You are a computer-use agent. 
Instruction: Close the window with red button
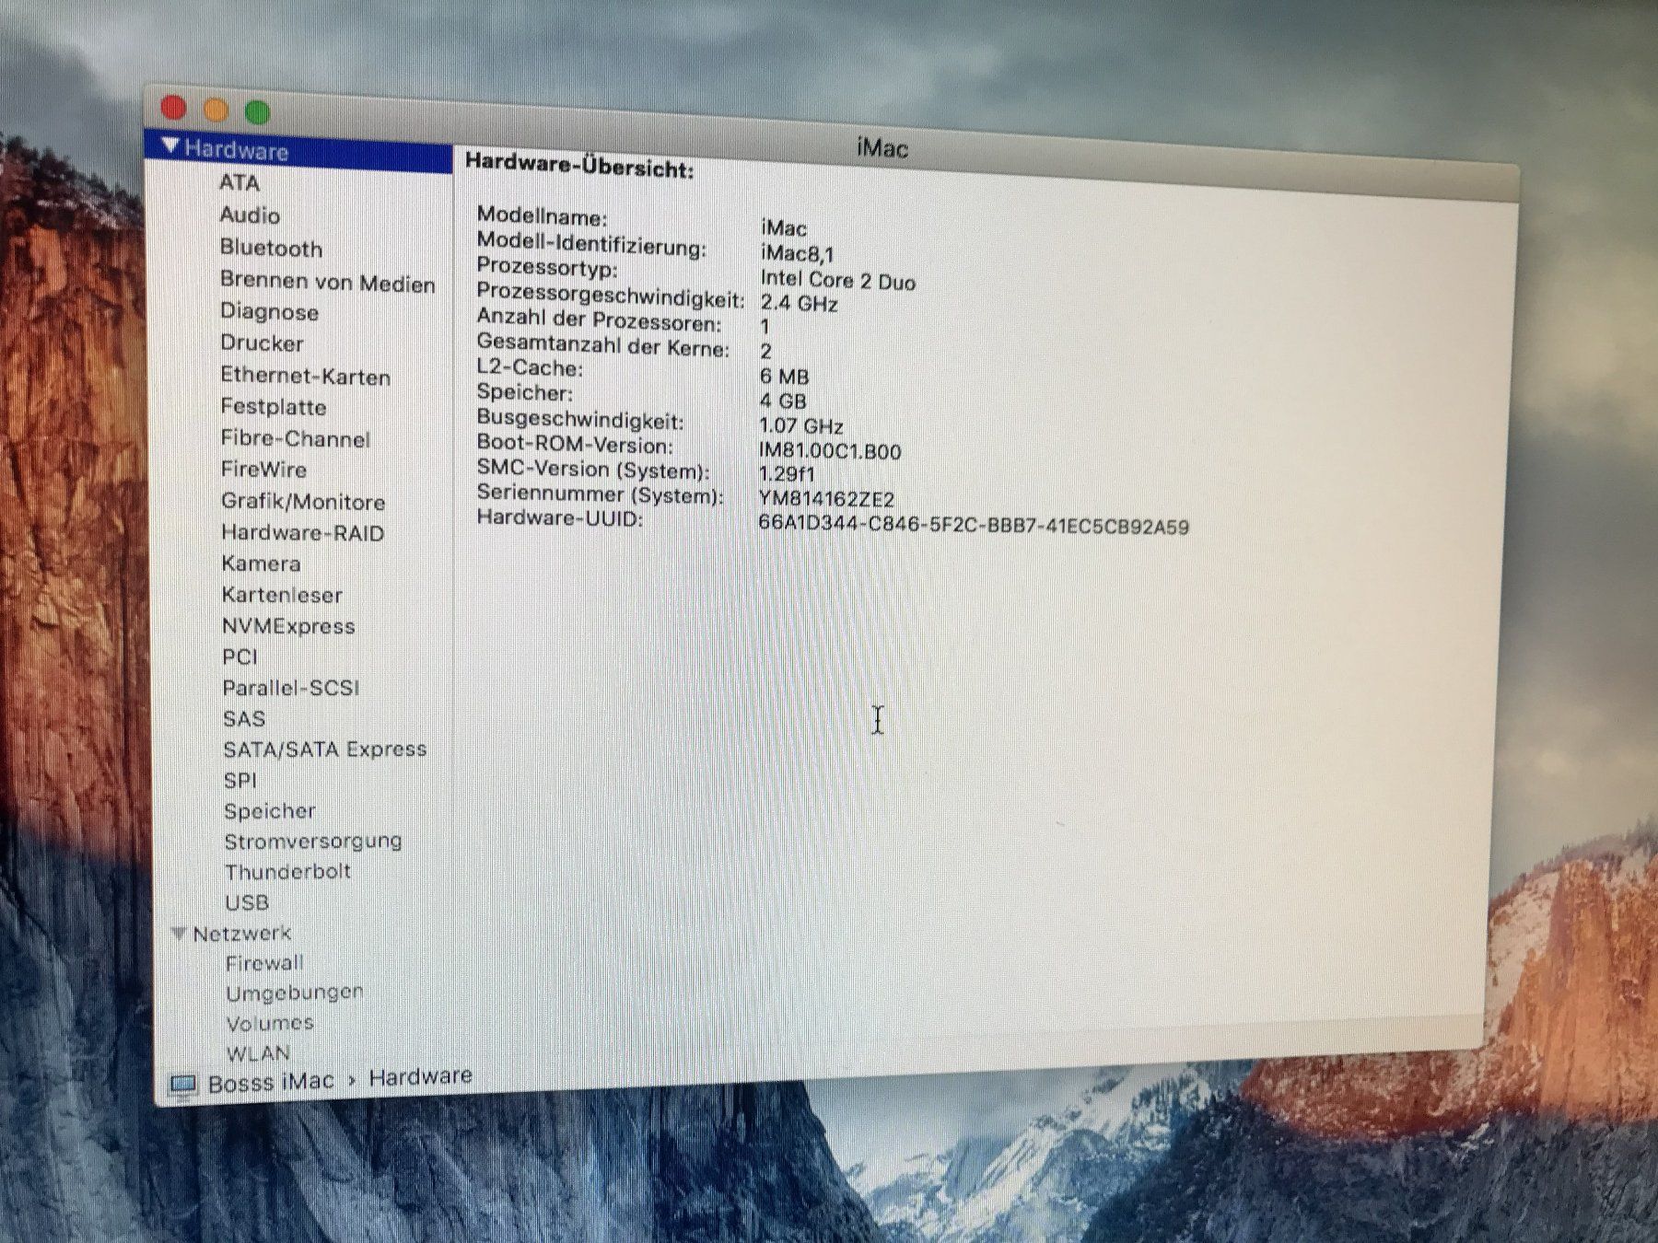173,108
